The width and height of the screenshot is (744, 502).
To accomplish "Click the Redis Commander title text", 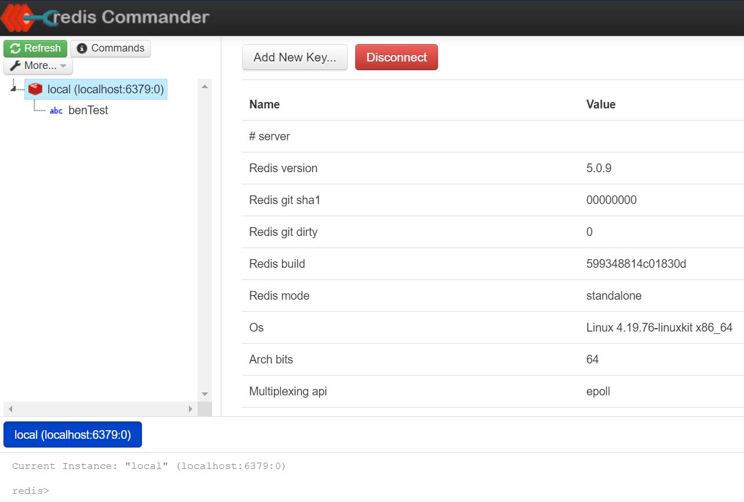I will click(132, 17).
